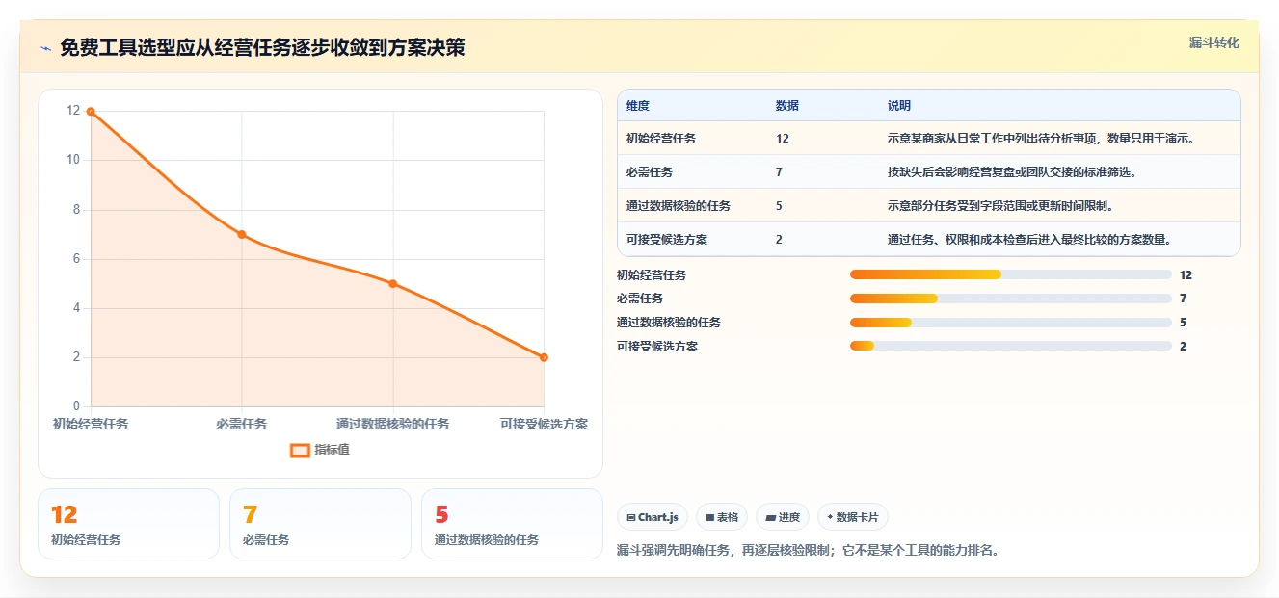
Task: Click the 指标值 legend label text
Action: tap(332, 450)
